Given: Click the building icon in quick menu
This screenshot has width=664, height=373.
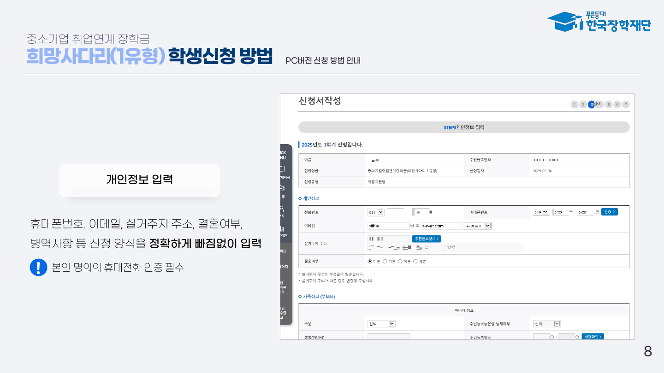Looking at the screenshot, I should 282,228.
